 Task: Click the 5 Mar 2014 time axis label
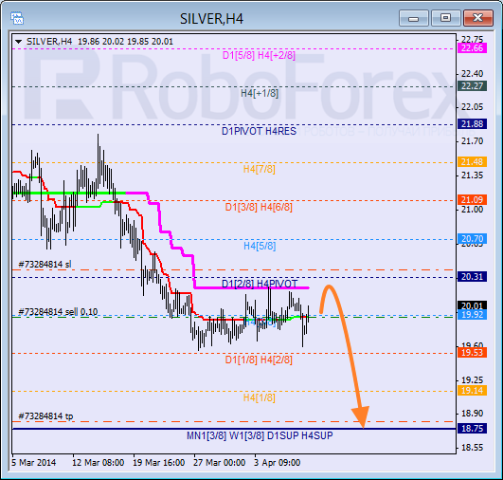(34, 463)
